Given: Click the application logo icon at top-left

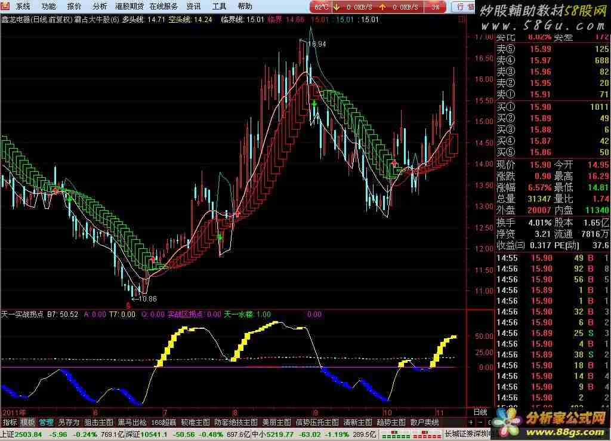Looking at the screenshot, I should click(5, 6).
